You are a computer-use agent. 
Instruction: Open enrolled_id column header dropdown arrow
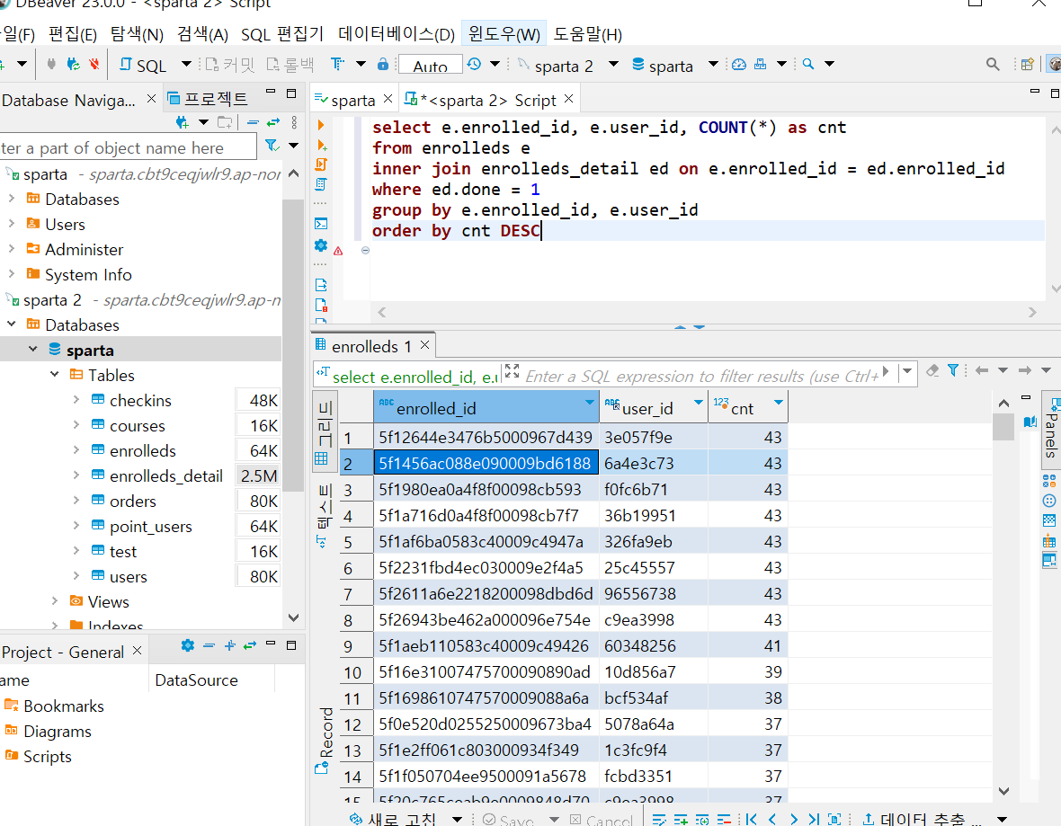coord(589,402)
